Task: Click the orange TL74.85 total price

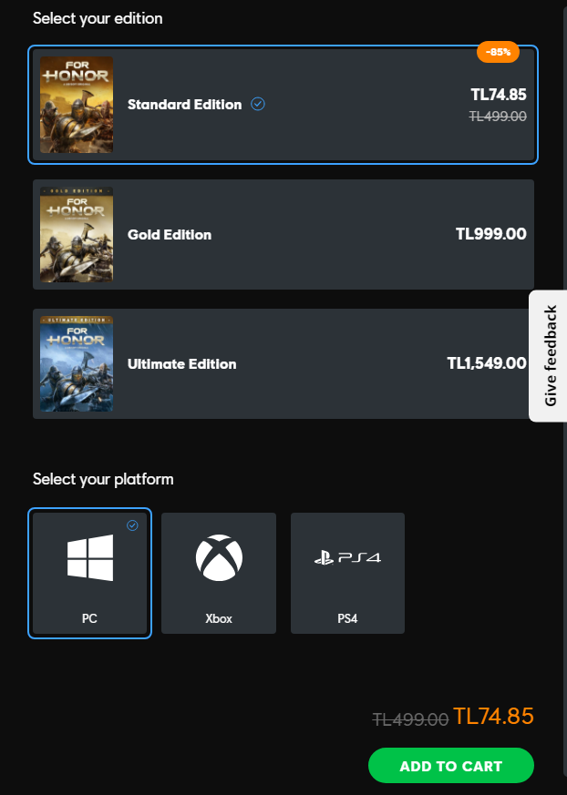Action: tap(492, 717)
